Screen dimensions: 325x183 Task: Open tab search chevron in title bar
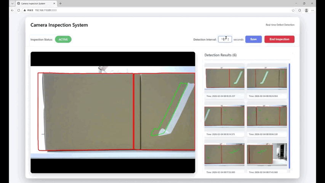tap(13, 3)
